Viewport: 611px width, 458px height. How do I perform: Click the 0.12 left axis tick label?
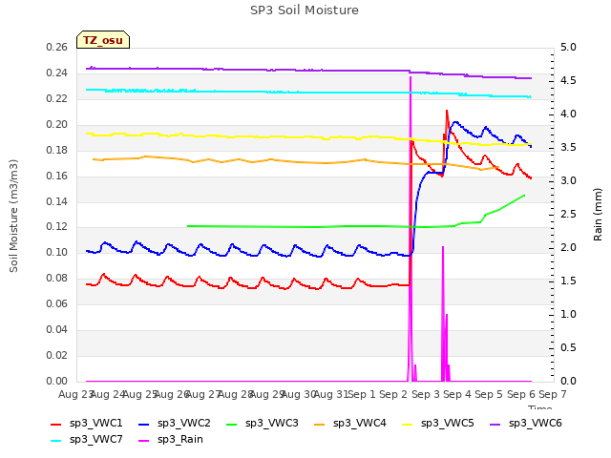click(x=57, y=227)
